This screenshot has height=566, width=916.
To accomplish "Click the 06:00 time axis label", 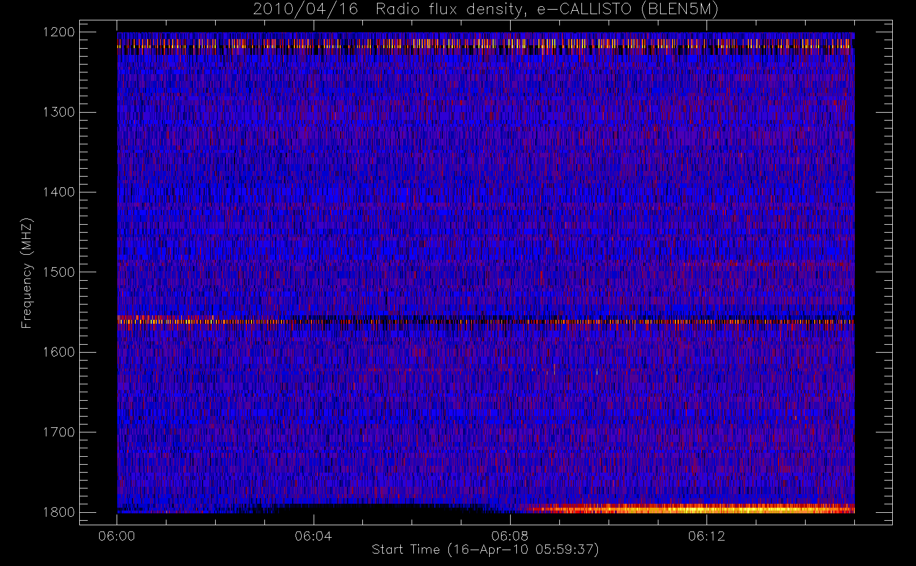I will pyautogui.click(x=117, y=536).
